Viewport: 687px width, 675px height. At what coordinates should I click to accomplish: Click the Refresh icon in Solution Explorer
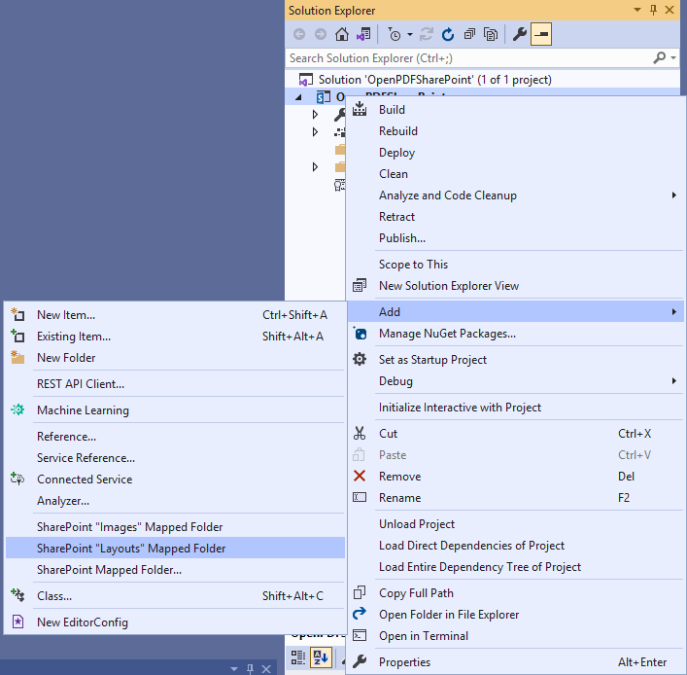point(448,34)
